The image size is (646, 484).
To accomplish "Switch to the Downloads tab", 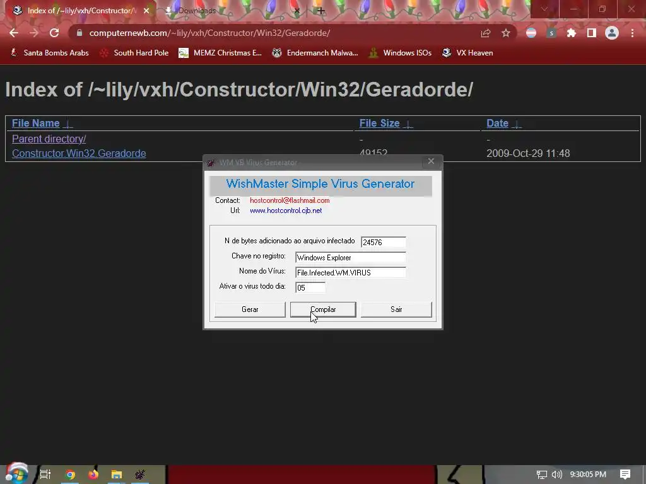I will pyautogui.click(x=231, y=11).
